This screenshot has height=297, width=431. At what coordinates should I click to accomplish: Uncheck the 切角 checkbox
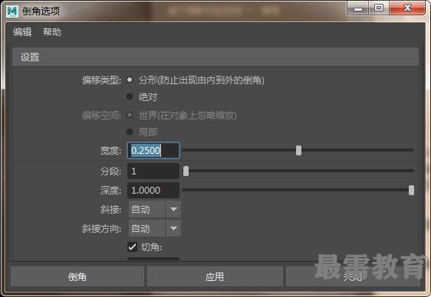pyautogui.click(x=132, y=247)
